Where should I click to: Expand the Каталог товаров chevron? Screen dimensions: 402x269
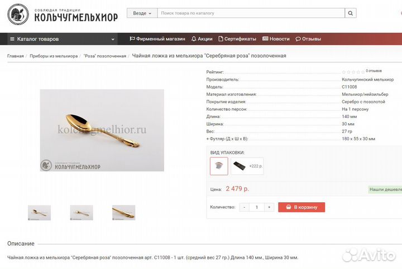pyautogui.click(x=113, y=39)
